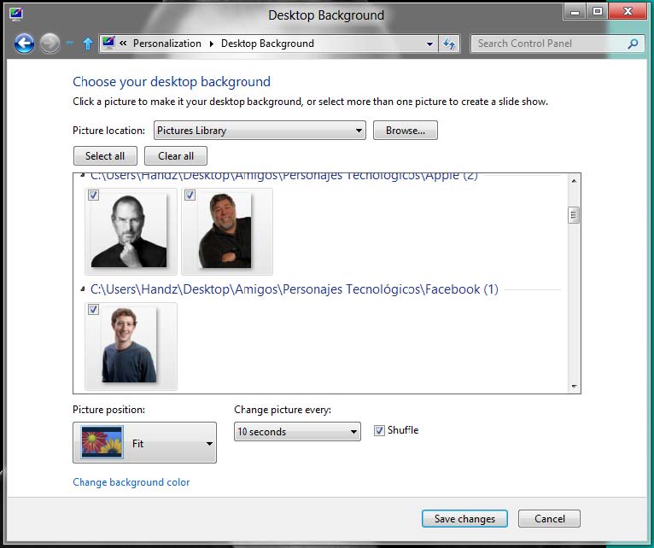
Task: Click the search magnifier icon
Action: coord(633,44)
